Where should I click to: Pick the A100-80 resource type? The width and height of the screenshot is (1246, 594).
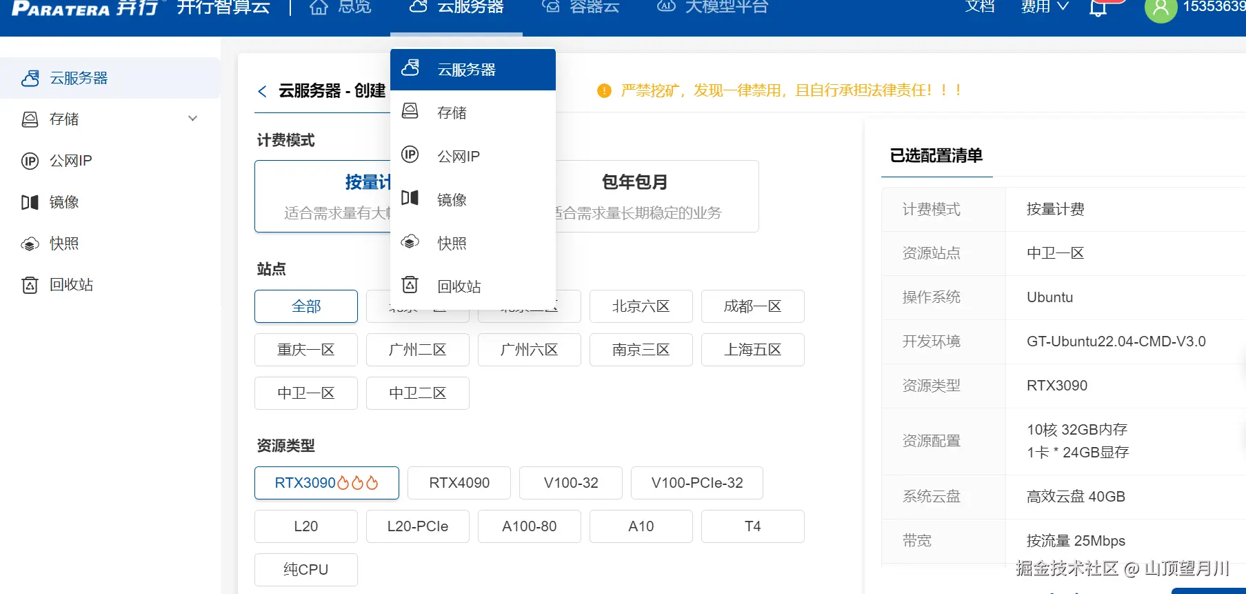point(530,526)
